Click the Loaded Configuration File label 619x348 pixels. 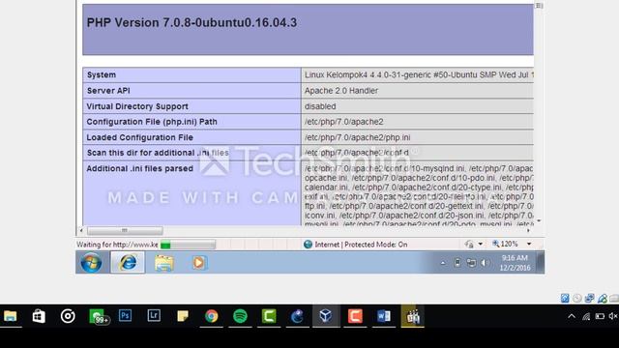pos(139,137)
